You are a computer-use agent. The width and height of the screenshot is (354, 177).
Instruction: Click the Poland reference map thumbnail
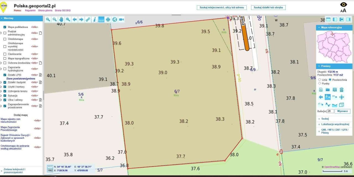[334, 46]
